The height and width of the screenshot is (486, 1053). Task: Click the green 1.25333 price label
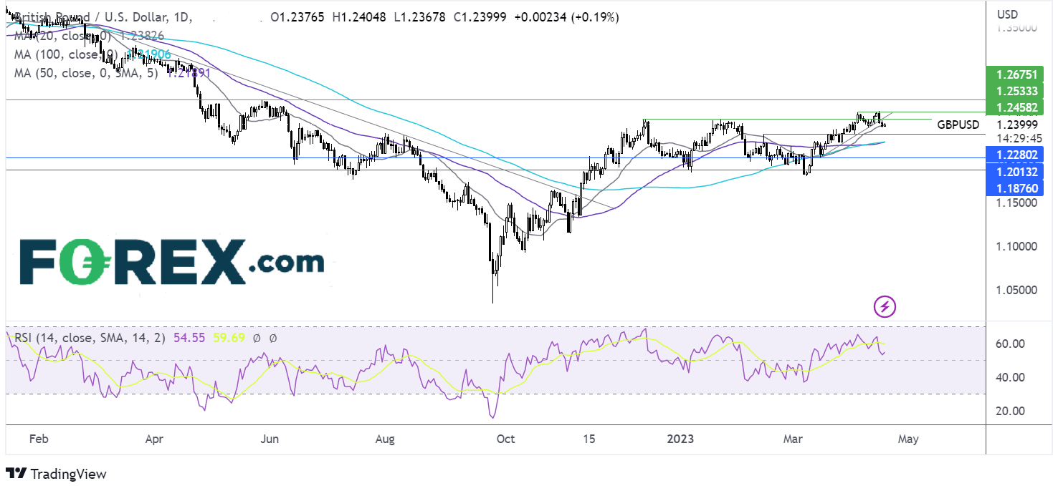(x=1015, y=92)
